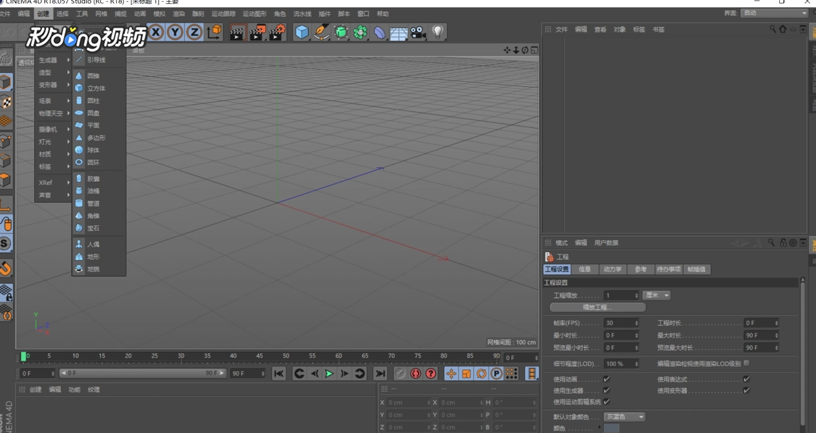The image size is (816, 433).
Task: Click the coordinate system cube icon
Action: click(x=214, y=32)
